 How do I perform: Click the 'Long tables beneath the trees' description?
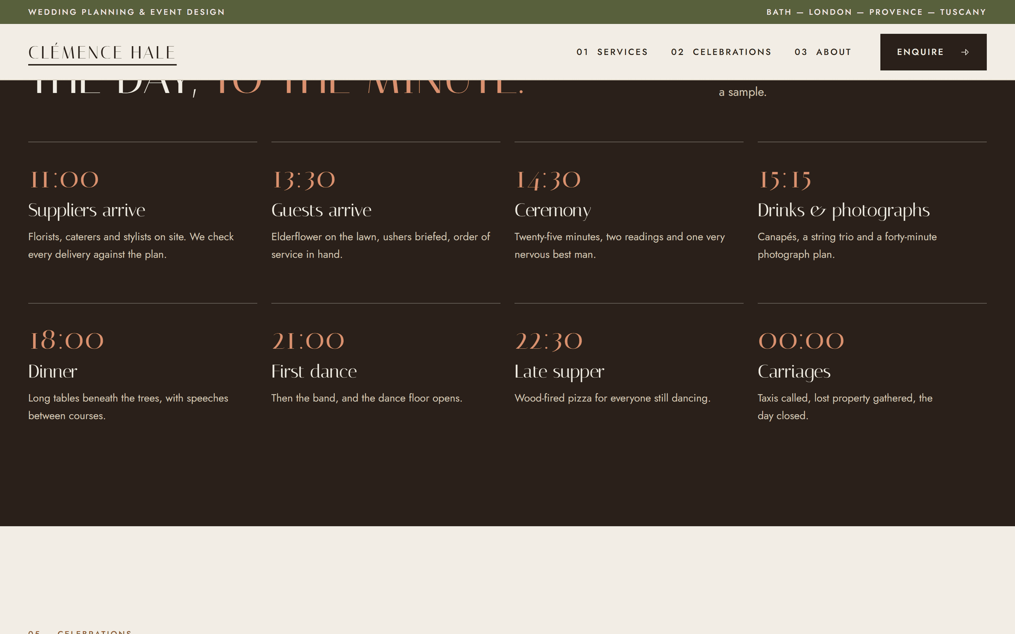point(128,407)
